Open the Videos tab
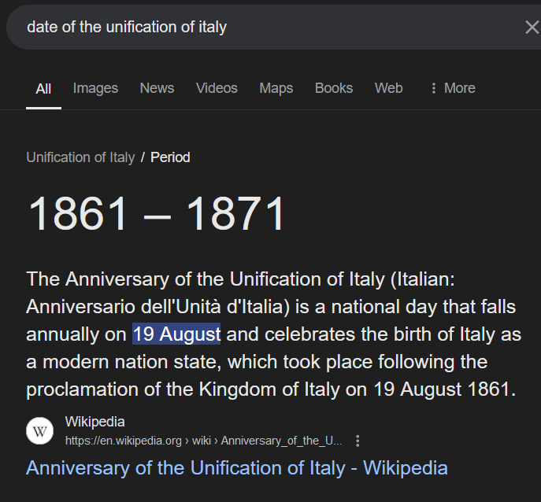This screenshot has width=541, height=502. (x=217, y=88)
